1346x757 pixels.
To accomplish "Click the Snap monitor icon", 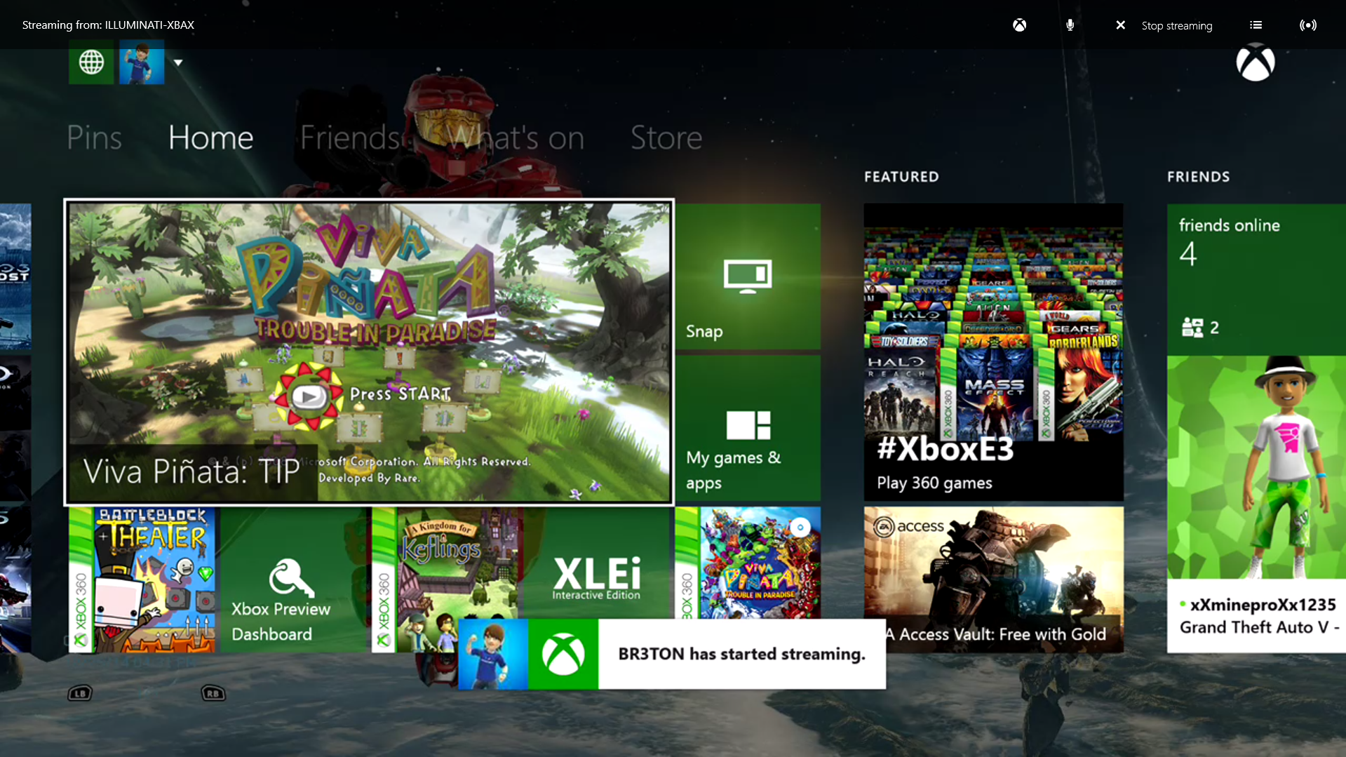I will coord(748,276).
